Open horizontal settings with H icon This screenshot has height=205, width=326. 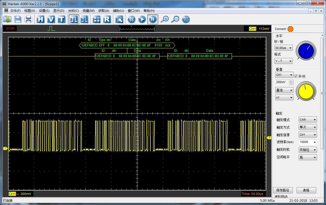tap(41, 19)
